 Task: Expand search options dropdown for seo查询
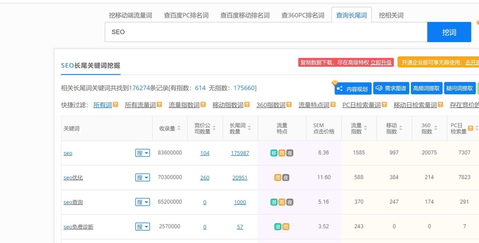[143, 202]
